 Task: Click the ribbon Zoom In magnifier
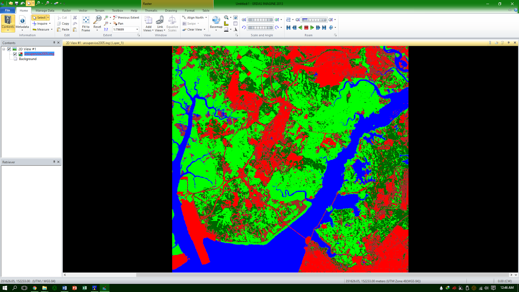106,18
